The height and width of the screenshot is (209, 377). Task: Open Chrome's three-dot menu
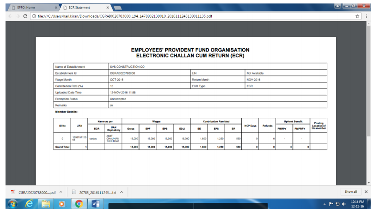point(367,16)
